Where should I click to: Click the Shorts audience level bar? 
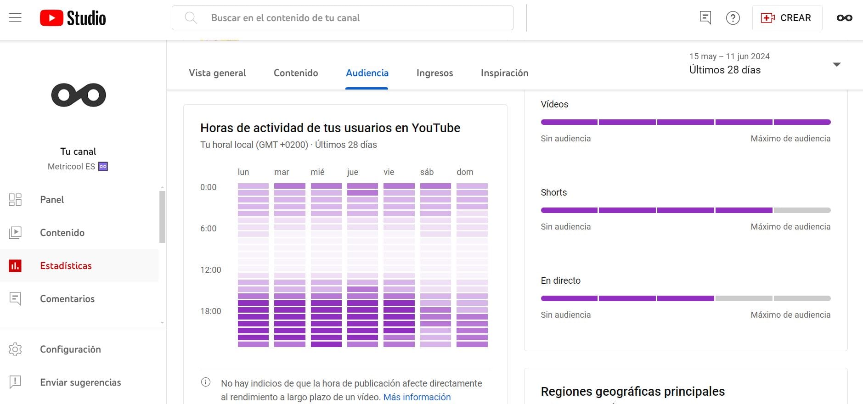(686, 210)
